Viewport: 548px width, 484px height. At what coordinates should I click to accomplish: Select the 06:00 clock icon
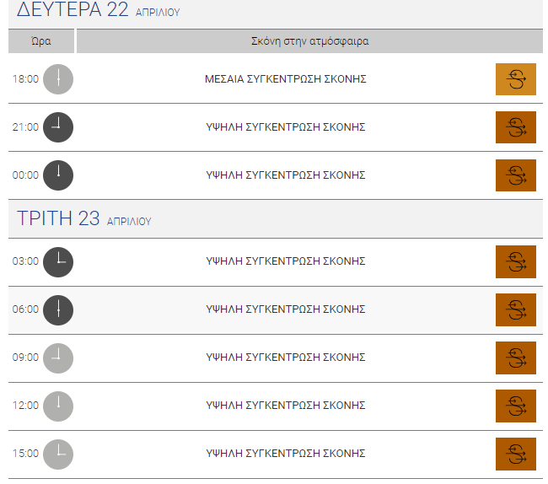pos(58,310)
